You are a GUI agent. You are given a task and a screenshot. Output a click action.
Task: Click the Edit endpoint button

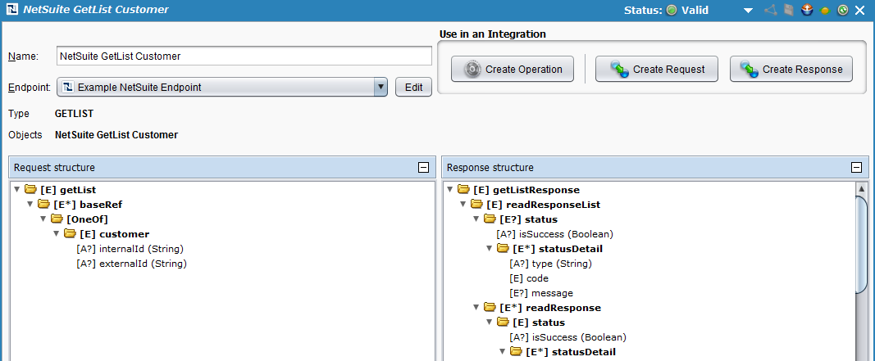[413, 87]
